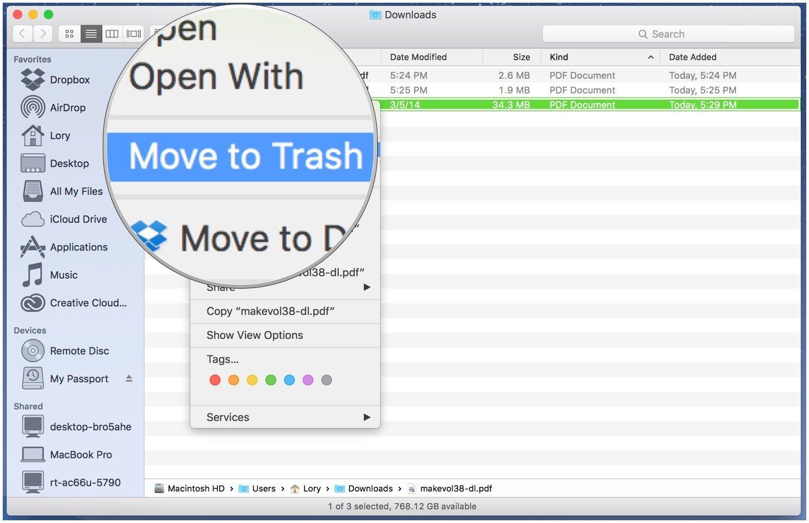Switch to Cover Flow view
The height and width of the screenshot is (523, 809).
click(x=133, y=34)
